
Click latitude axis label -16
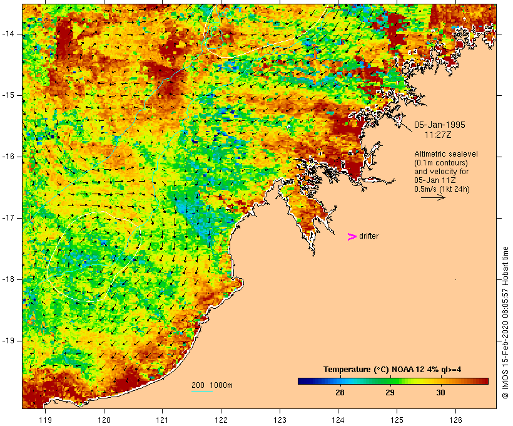[8, 157]
